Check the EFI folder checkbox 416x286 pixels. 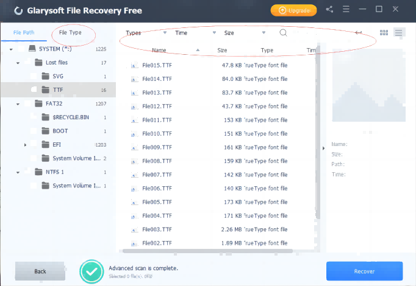[34, 144]
